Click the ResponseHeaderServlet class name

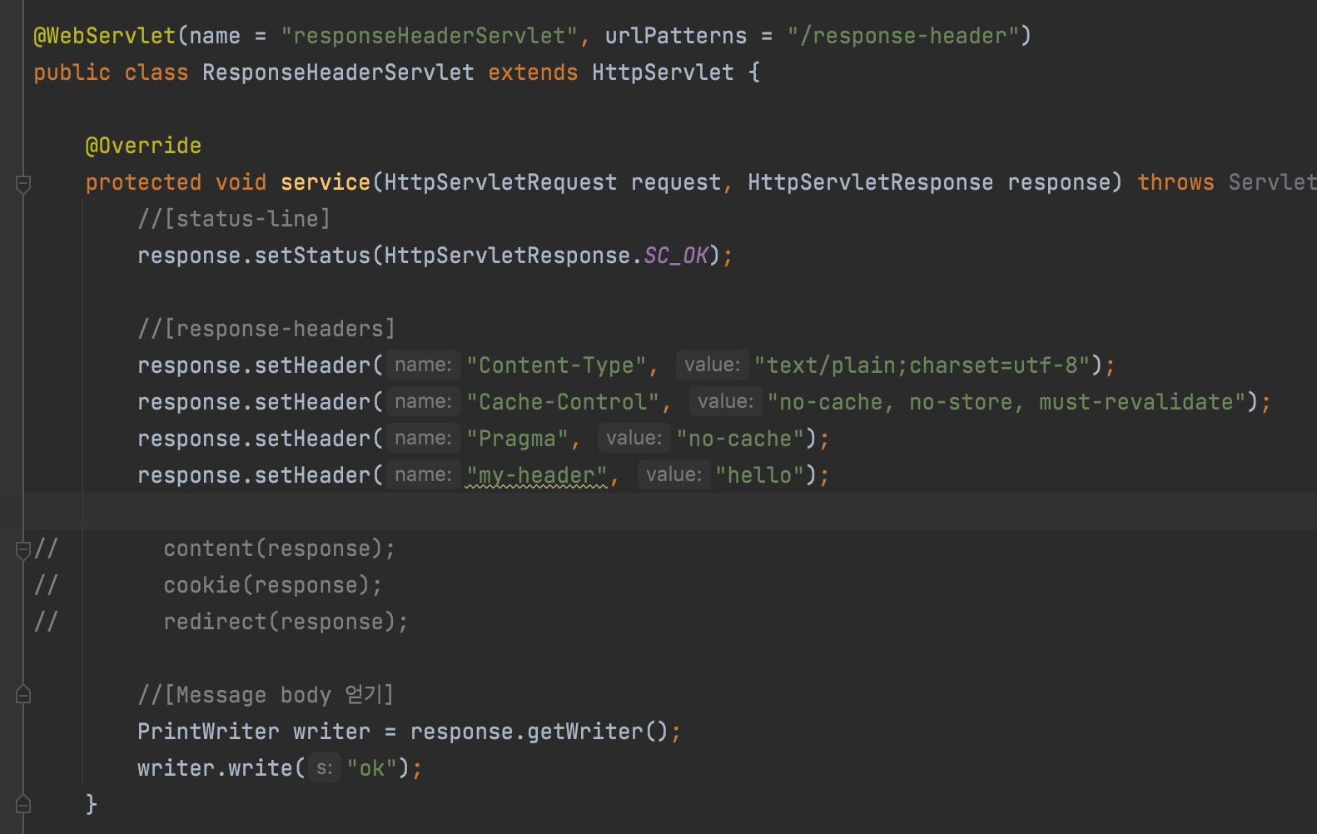[338, 72]
